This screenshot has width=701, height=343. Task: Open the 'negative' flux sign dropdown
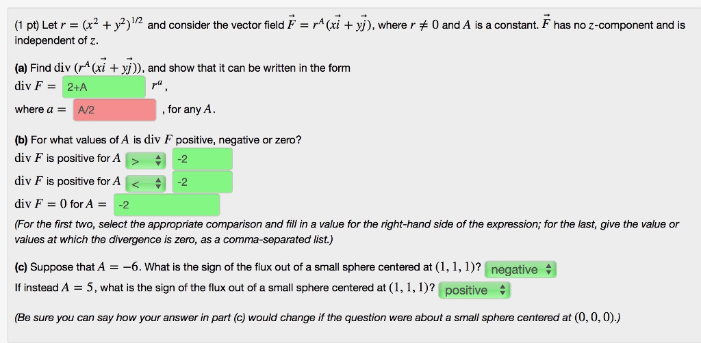click(521, 269)
